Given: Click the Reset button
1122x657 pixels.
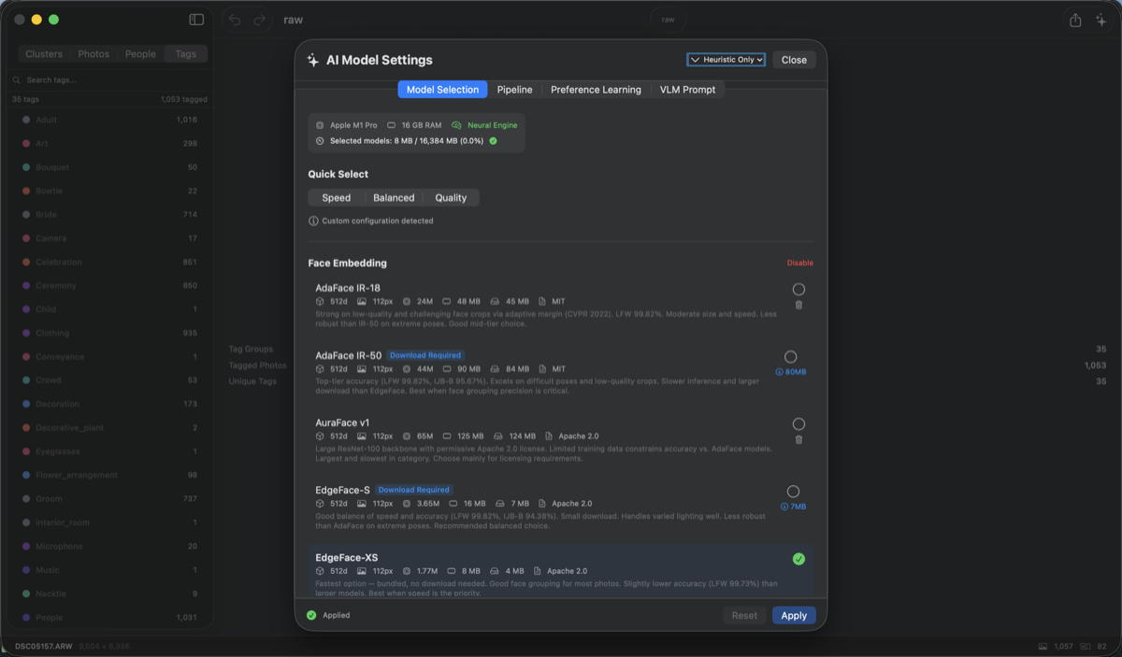Looking at the screenshot, I should (x=744, y=616).
